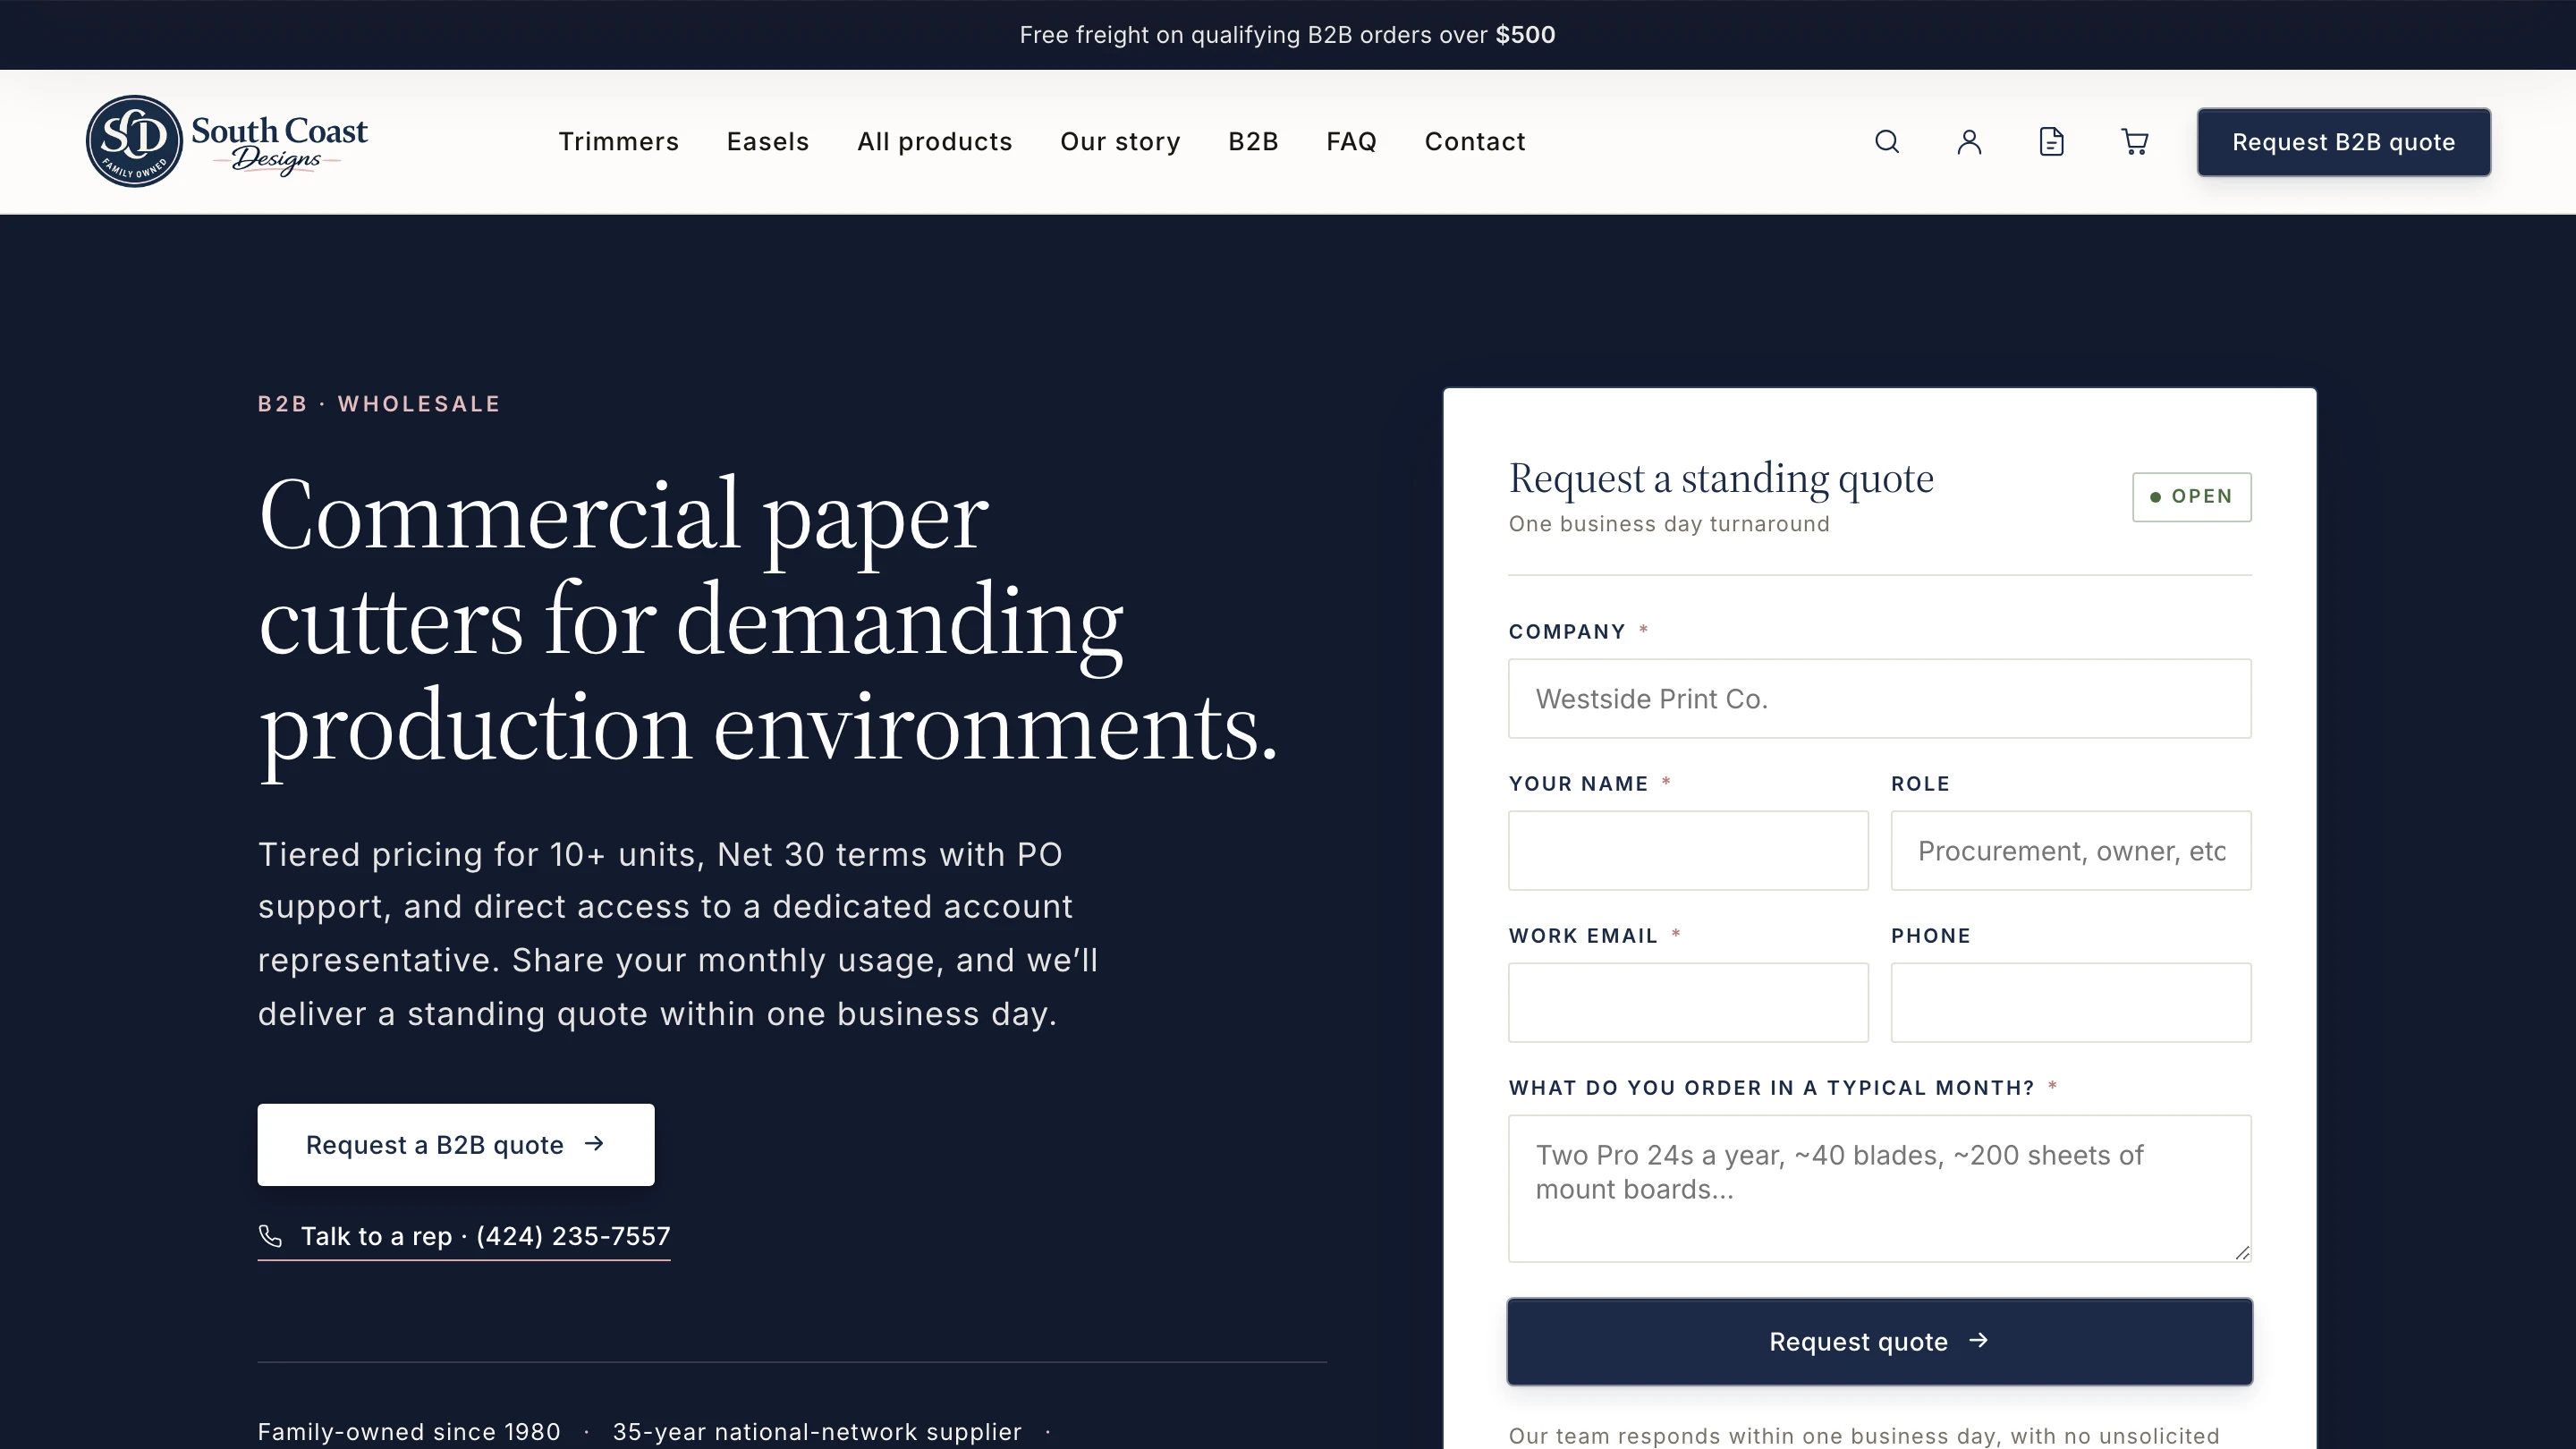Image resolution: width=2576 pixels, height=1449 pixels.
Task: Open the FAQ page
Action: point(1351,142)
